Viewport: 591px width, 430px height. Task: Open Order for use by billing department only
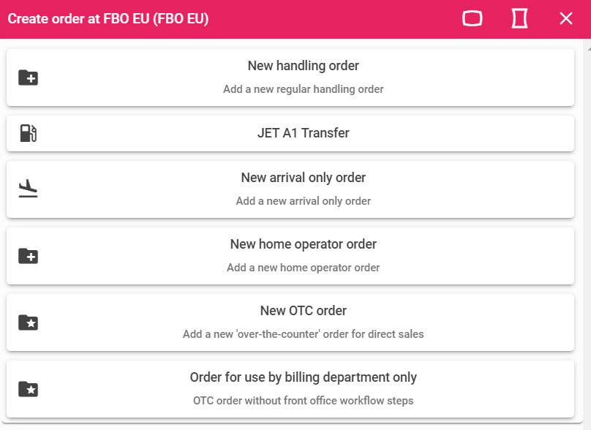click(x=290, y=389)
